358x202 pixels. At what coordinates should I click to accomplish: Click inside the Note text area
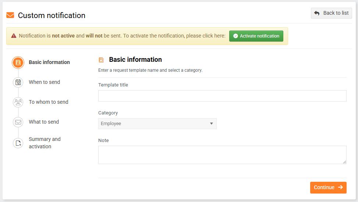tap(222, 155)
